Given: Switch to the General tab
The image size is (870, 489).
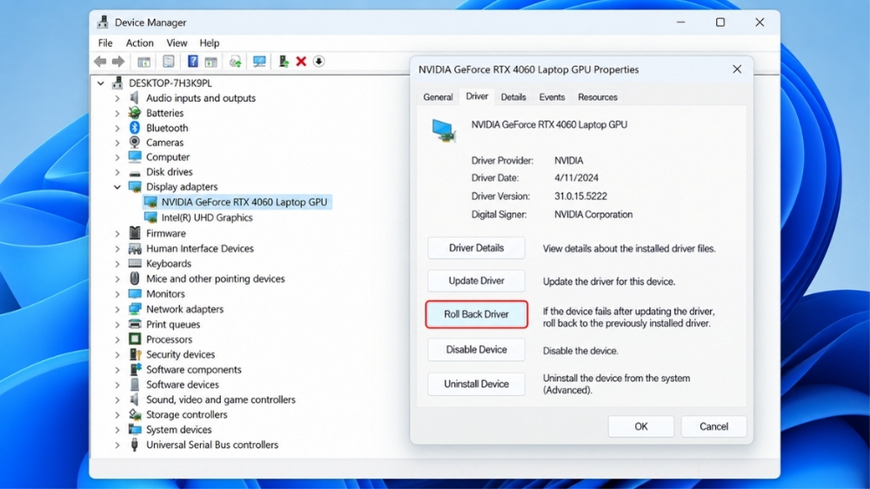Looking at the screenshot, I should [x=438, y=97].
